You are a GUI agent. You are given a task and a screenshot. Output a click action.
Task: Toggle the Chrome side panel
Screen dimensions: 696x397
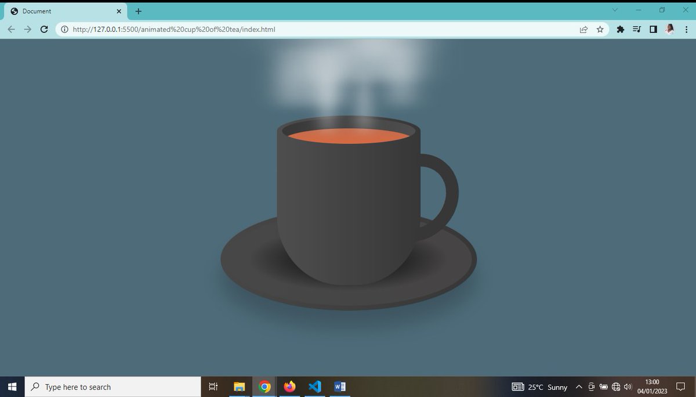[653, 29]
